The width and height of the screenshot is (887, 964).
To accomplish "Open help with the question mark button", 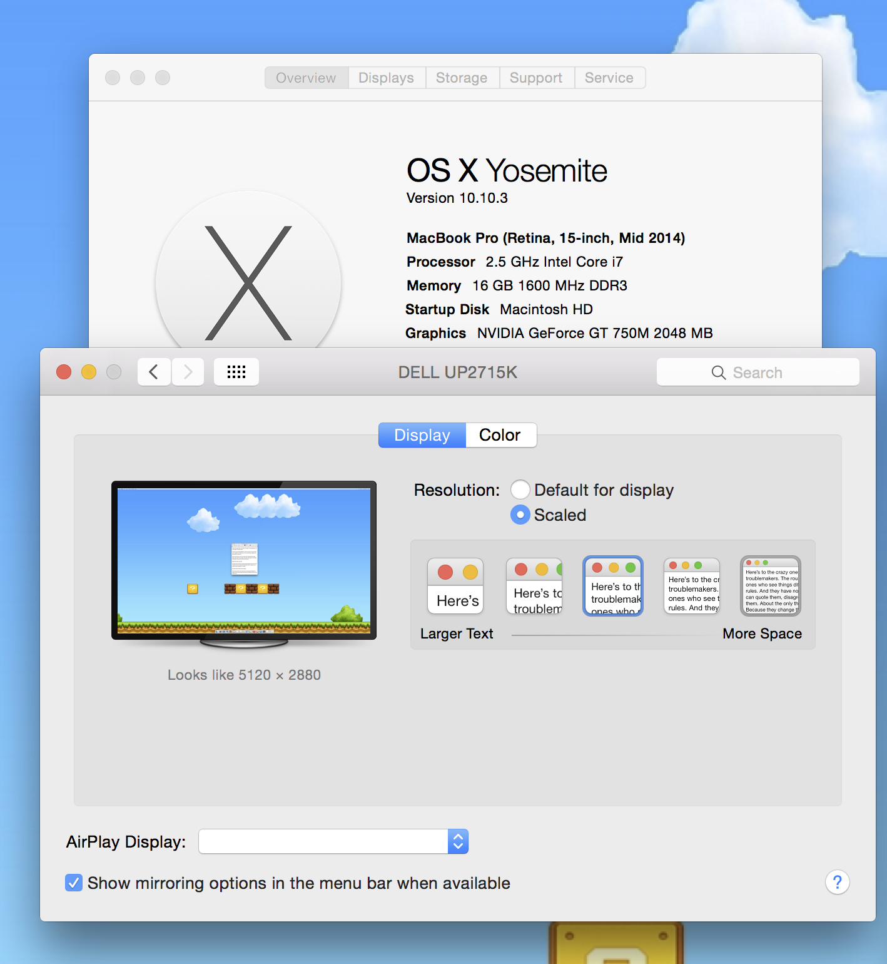I will [837, 882].
